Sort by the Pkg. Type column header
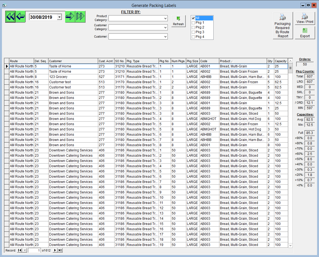The width and height of the screenshot is (319, 257). tap(142, 61)
